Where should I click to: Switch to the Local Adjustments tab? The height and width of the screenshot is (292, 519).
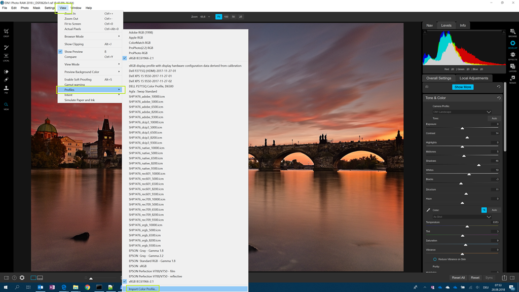point(473,78)
